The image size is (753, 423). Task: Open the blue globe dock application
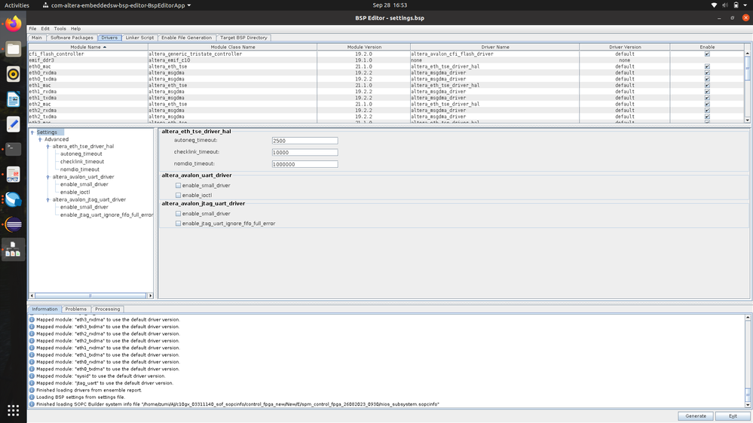pyautogui.click(x=13, y=199)
